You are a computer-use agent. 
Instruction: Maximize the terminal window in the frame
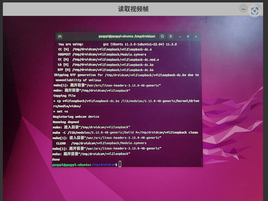pos(188,36)
